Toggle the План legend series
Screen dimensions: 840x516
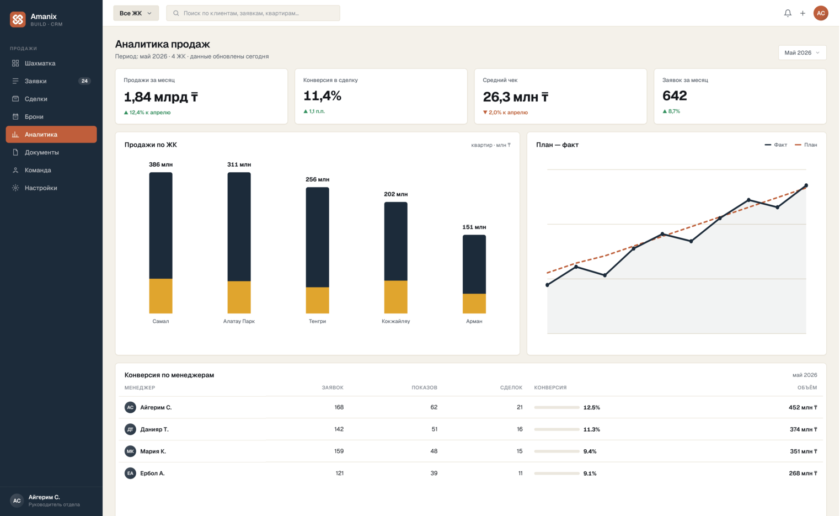pos(806,145)
